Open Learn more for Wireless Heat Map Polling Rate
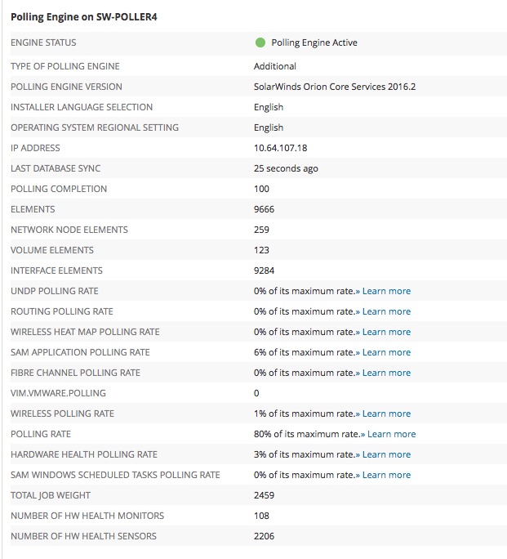 click(x=386, y=332)
